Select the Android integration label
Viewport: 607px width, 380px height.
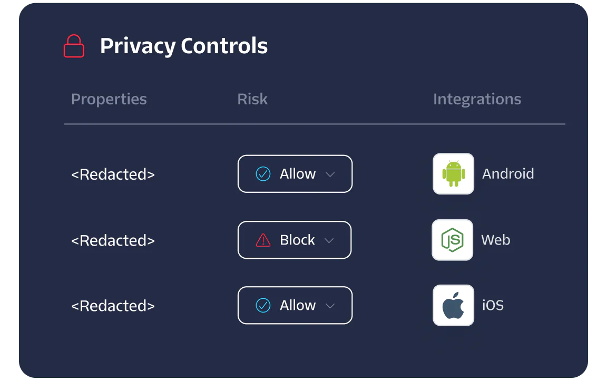pyautogui.click(x=508, y=174)
